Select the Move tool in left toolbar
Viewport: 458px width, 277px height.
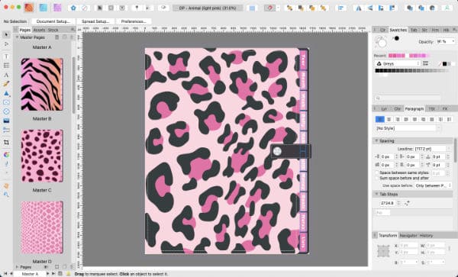click(x=6, y=34)
